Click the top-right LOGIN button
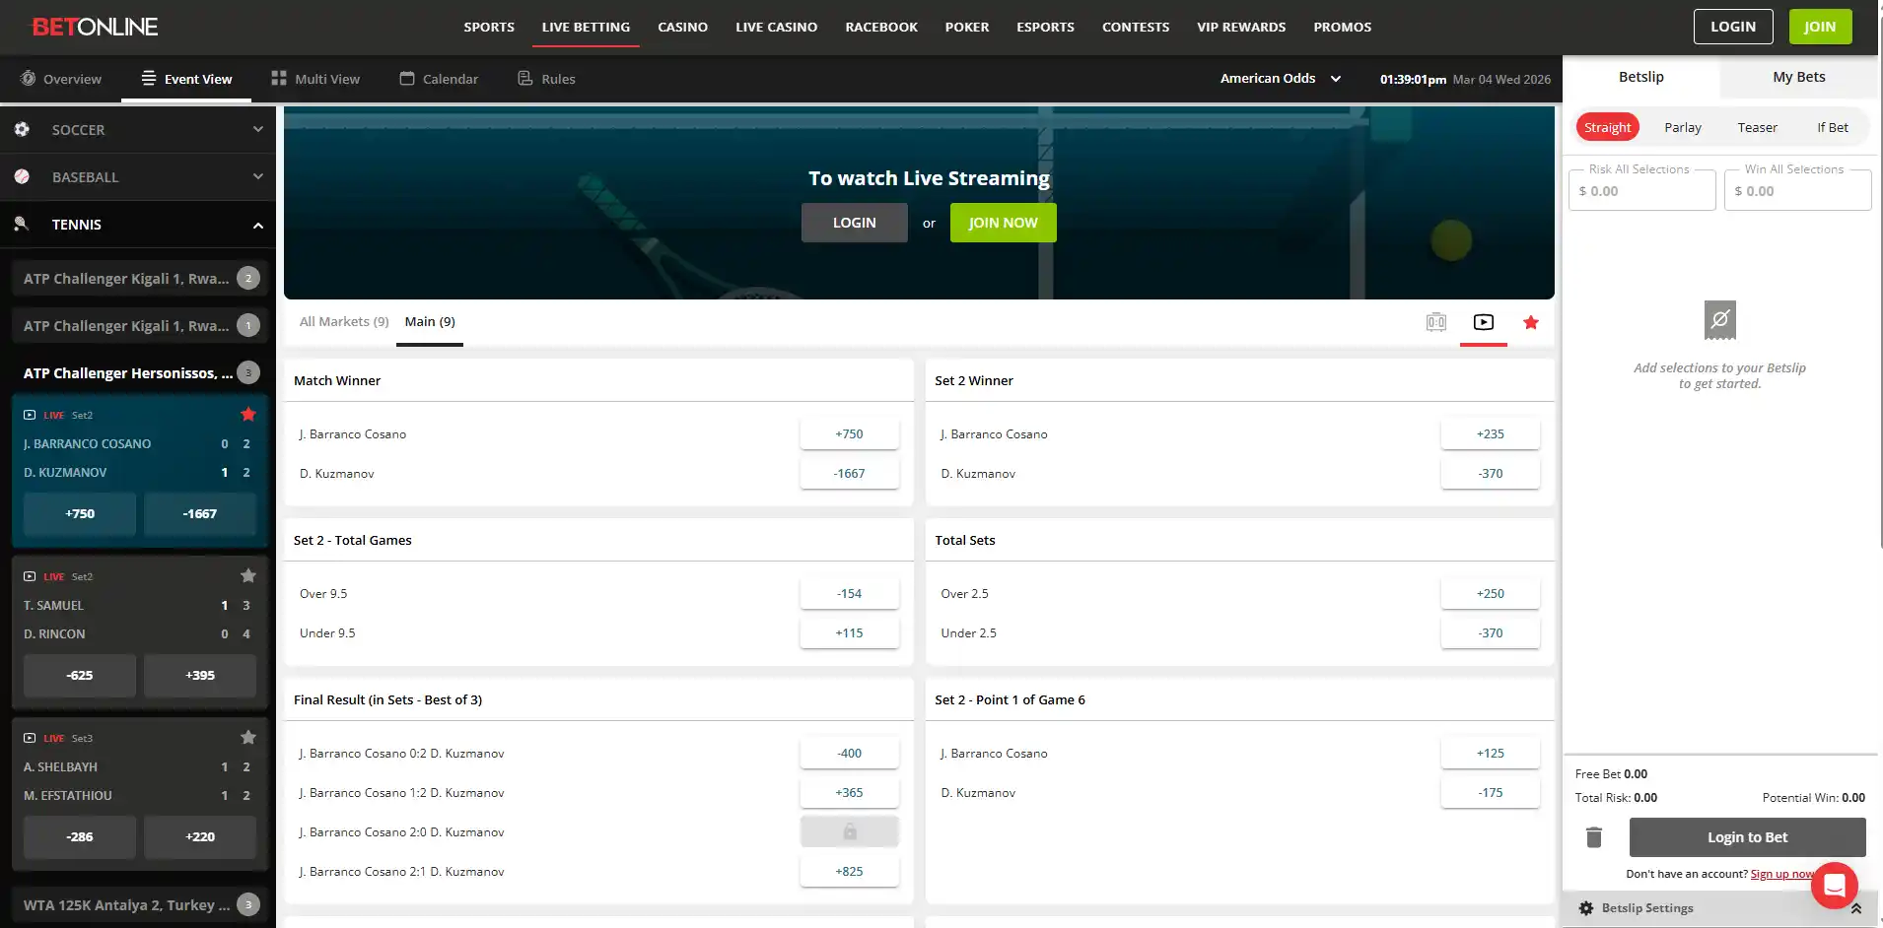Viewport: 1883px width, 928px height. (1733, 27)
